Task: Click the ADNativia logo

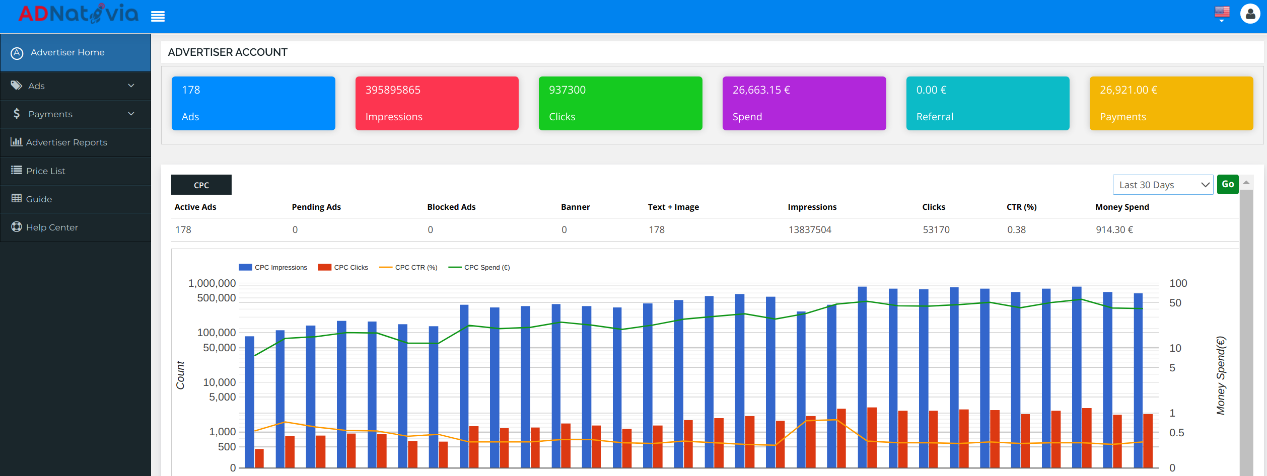Action: (x=79, y=14)
